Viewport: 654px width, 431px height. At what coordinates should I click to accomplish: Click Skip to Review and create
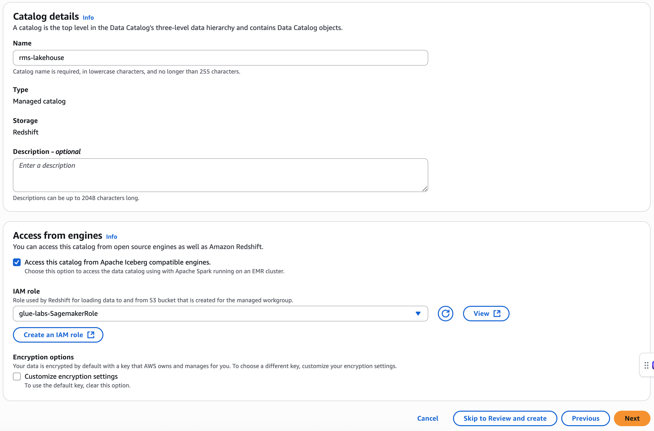click(505, 418)
